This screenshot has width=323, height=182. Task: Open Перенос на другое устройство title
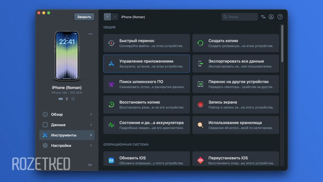pos(238,82)
